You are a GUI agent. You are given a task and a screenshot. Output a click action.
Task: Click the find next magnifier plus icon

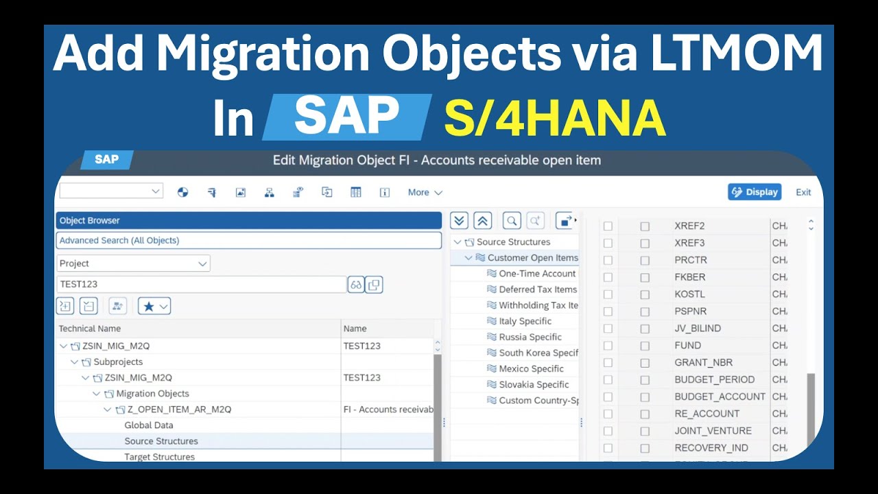pos(535,221)
